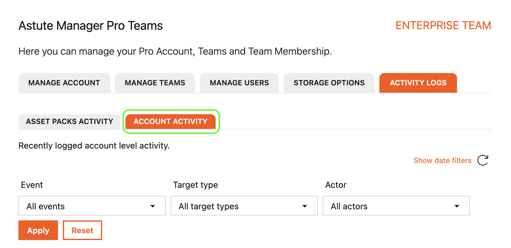Click the Show date filters link
This screenshot has height=248, width=511.
(x=442, y=161)
